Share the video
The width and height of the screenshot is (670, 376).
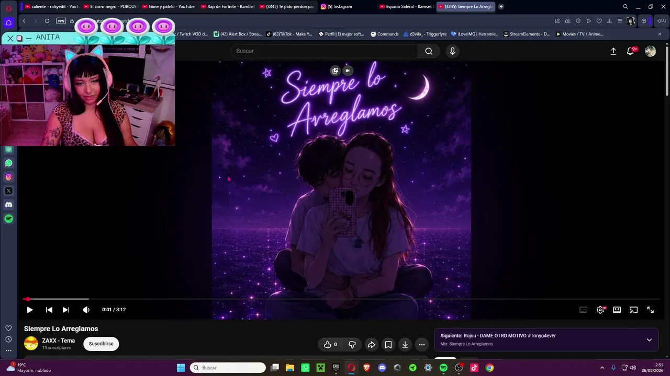coord(372,345)
